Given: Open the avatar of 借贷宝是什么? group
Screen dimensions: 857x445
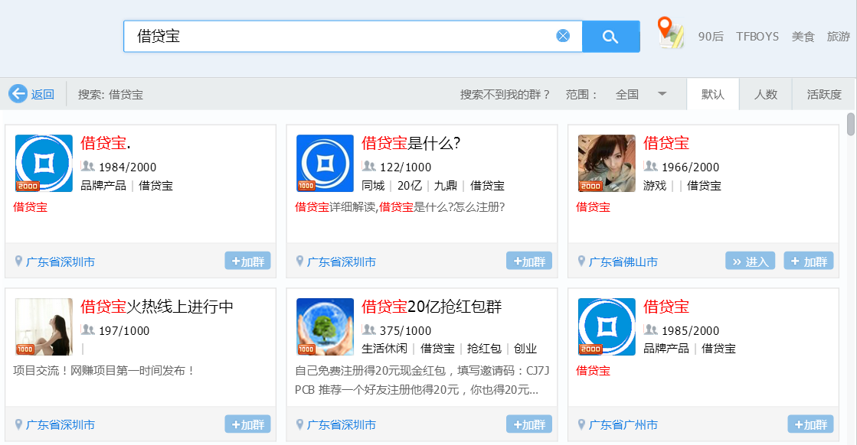Looking at the screenshot, I should click(x=325, y=163).
